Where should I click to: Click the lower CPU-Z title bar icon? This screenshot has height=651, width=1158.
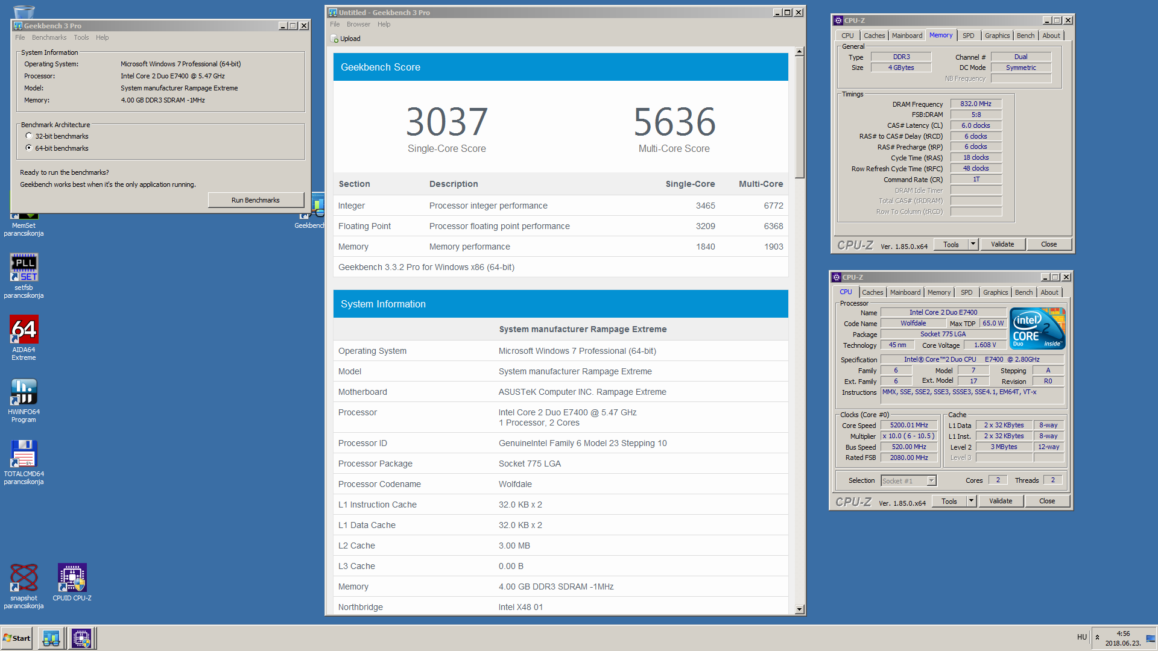[x=836, y=277]
